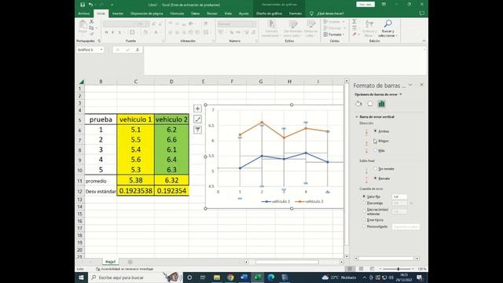The height and width of the screenshot is (283, 503).
Task: Click the Tell me lightbulb icon
Action: pyautogui.click(x=311, y=13)
